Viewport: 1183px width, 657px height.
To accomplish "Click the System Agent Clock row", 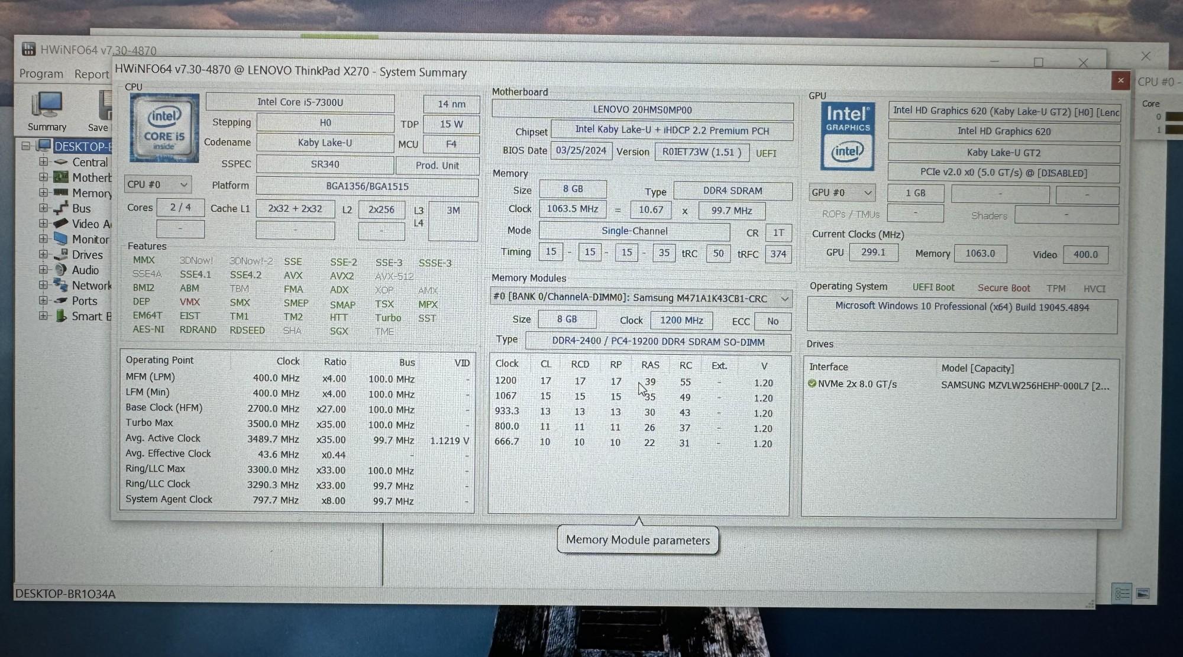I will (297, 500).
